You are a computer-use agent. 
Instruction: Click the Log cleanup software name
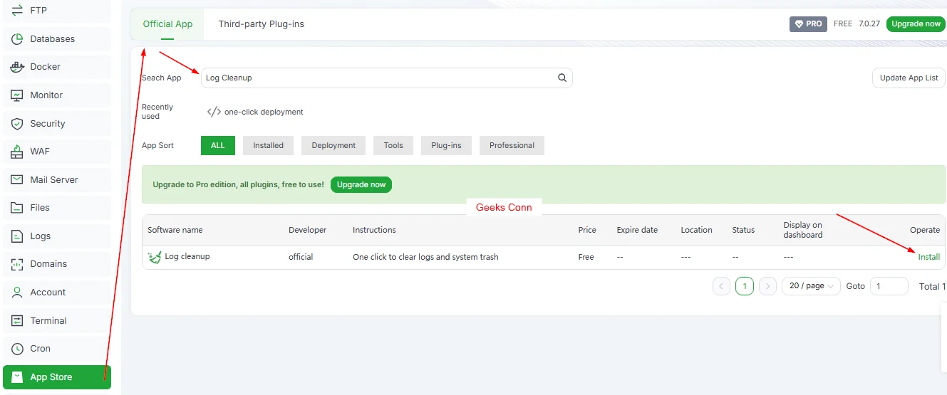(187, 256)
